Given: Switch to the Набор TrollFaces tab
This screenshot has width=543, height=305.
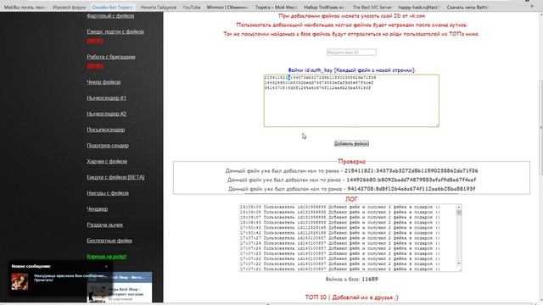Looking at the screenshot, I should pyautogui.click(x=324, y=8).
